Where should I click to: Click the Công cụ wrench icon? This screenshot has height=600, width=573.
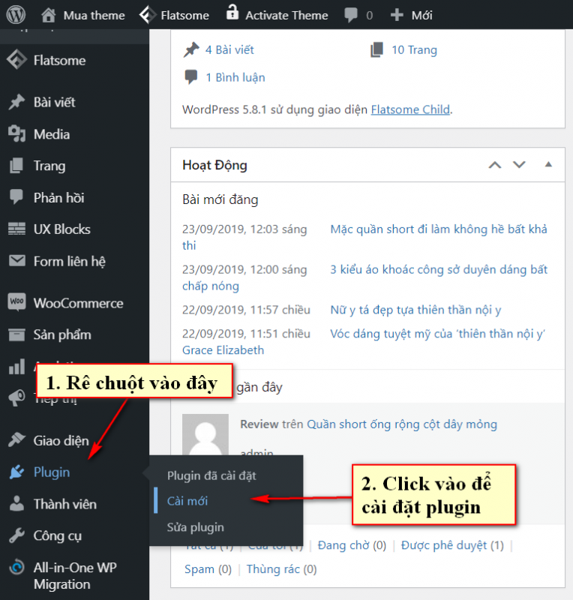[x=16, y=535]
